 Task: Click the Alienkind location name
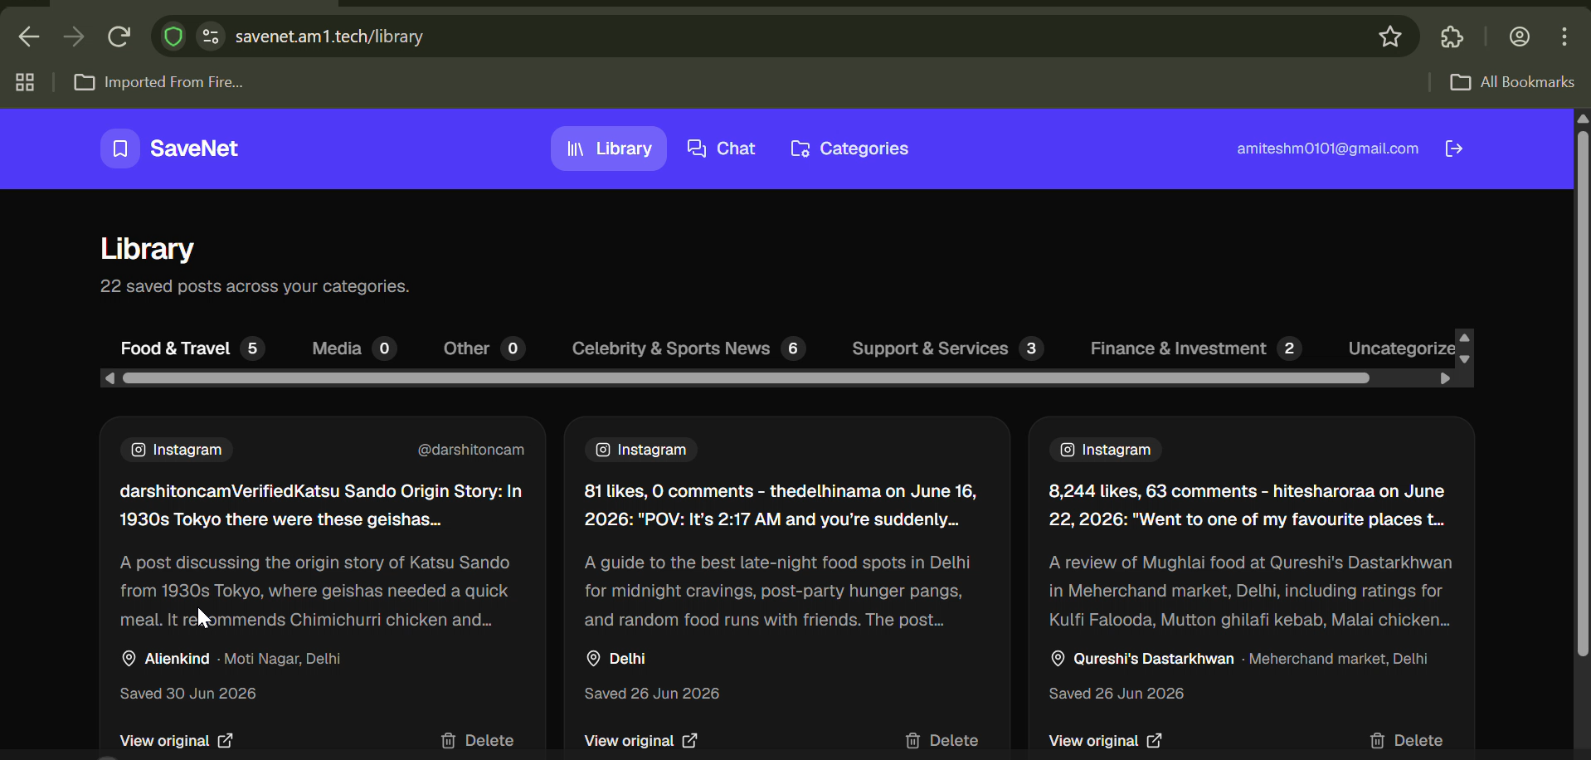click(178, 659)
